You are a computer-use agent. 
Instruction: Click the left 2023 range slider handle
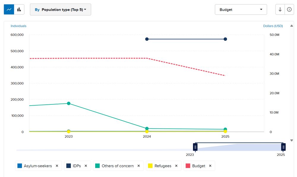pyautogui.click(x=195, y=147)
